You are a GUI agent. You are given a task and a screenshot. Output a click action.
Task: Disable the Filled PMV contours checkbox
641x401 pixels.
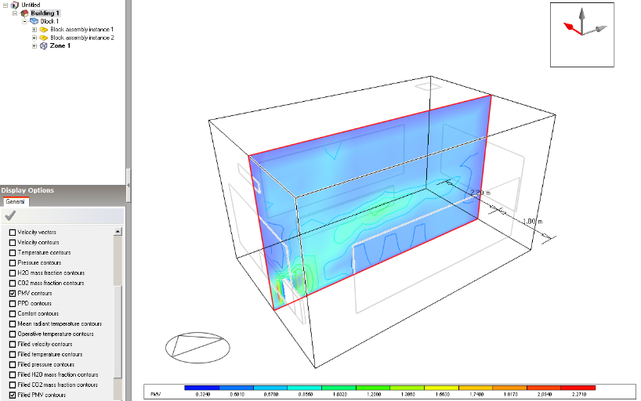pyautogui.click(x=11, y=395)
